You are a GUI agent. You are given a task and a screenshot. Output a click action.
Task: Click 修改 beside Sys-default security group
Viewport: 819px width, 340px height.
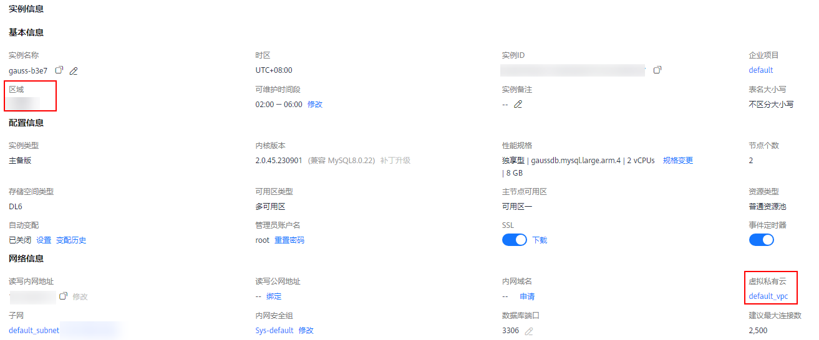point(306,331)
